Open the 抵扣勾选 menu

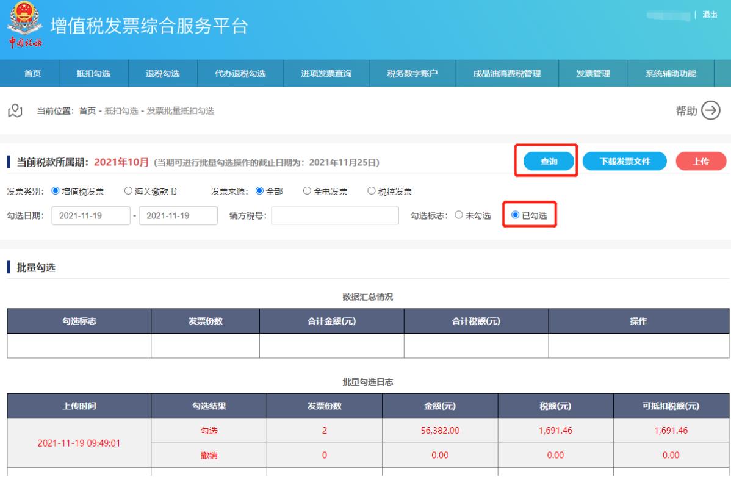[93, 74]
